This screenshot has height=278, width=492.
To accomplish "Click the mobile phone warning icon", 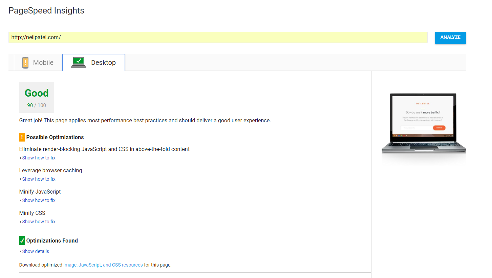I will (x=25, y=63).
